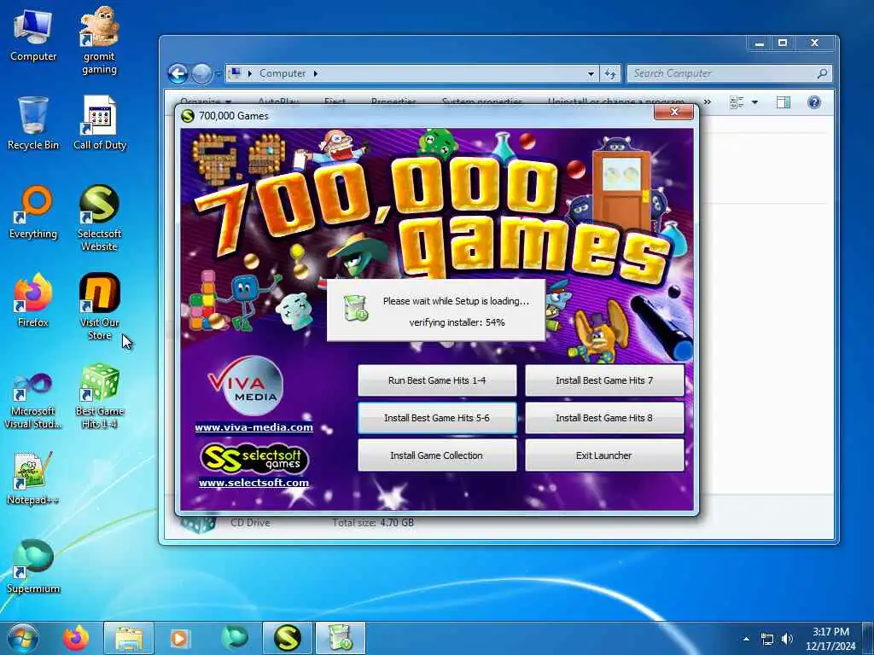Select the Visit Our Store shortcut
Screen dimensions: 874x655
coord(99,306)
